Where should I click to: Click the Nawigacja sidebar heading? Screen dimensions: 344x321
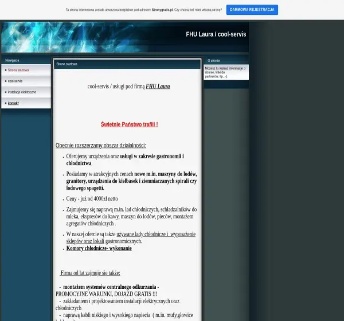12,60
